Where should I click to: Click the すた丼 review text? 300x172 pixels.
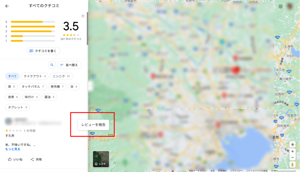pos(10,136)
